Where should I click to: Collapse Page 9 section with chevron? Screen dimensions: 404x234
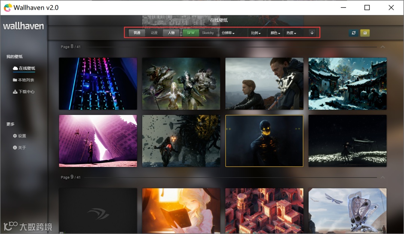click(x=383, y=177)
